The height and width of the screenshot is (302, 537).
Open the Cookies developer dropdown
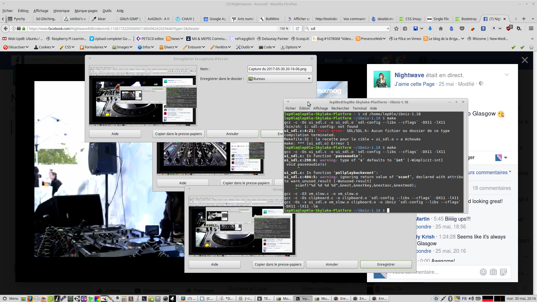pos(44,47)
